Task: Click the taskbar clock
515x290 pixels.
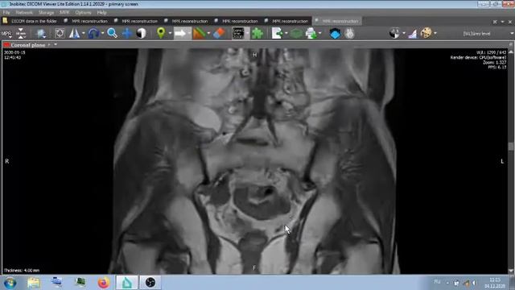Action: (x=495, y=283)
